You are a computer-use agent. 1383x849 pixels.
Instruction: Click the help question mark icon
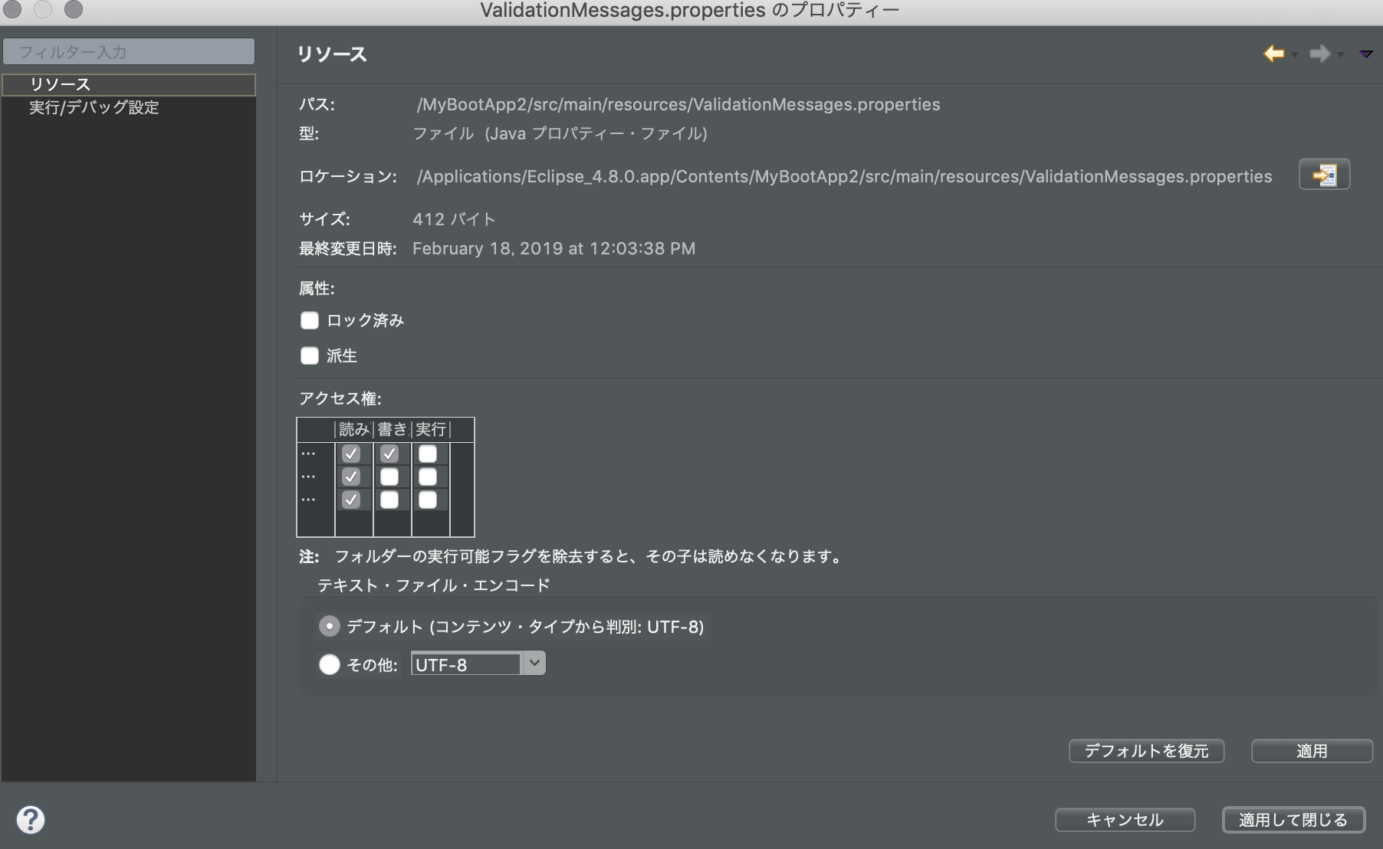tap(31, 819)
